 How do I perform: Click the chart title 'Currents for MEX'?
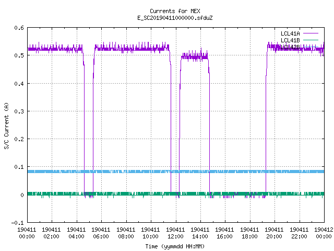coord(175,11)
